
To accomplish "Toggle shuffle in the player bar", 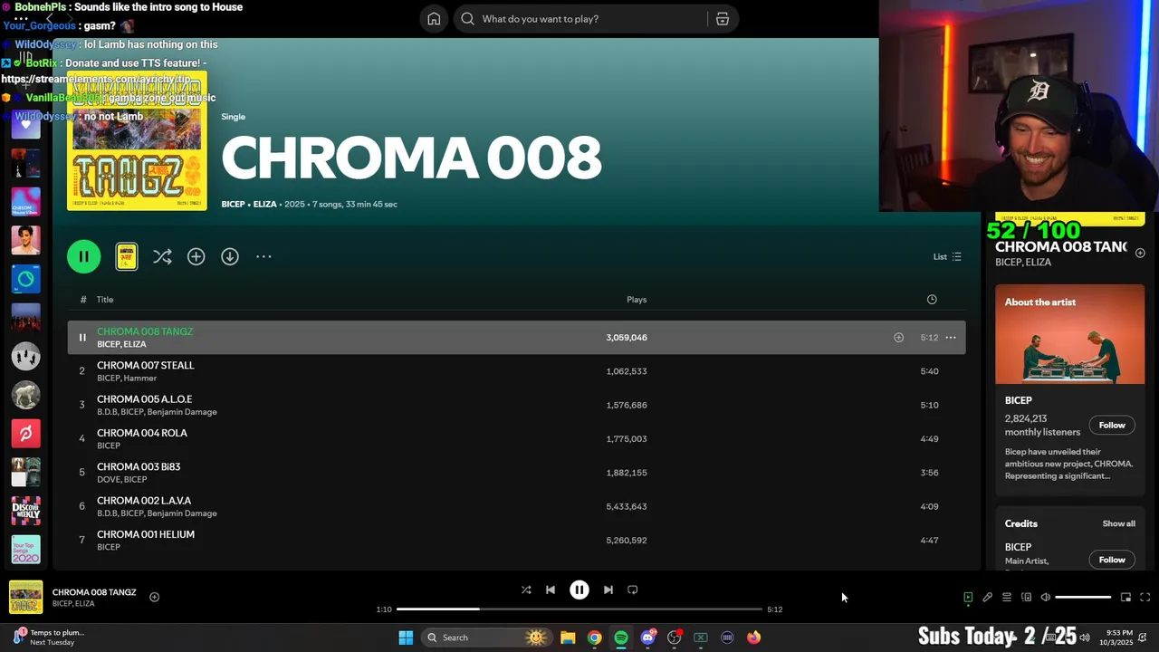I will point(526,590).
